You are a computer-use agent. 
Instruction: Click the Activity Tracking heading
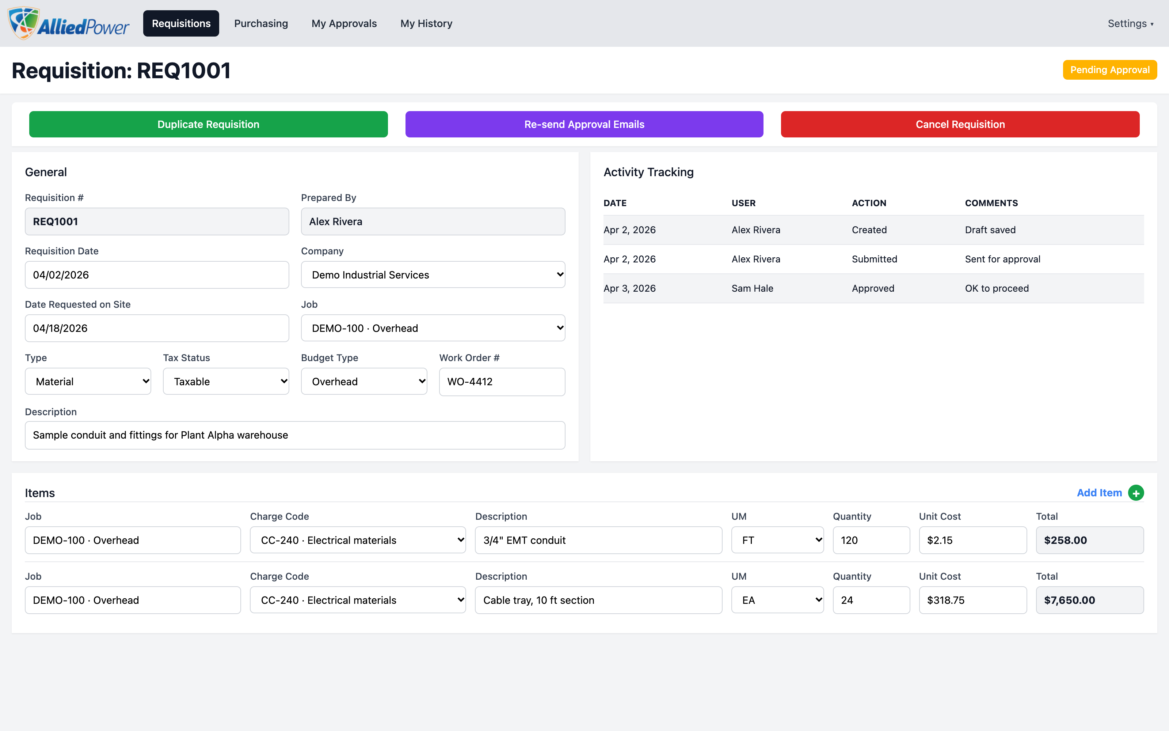pos(648,172)
